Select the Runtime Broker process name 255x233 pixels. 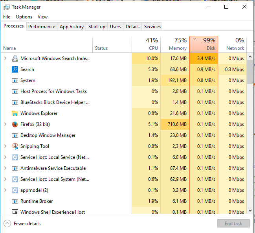click(37, 201)
